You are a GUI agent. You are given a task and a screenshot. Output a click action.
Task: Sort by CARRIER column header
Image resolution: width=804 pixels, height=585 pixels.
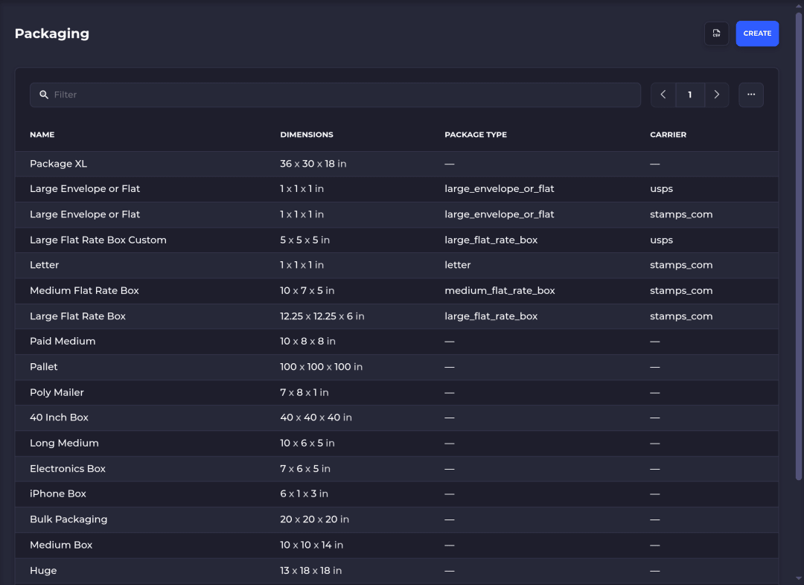(668, 134)
